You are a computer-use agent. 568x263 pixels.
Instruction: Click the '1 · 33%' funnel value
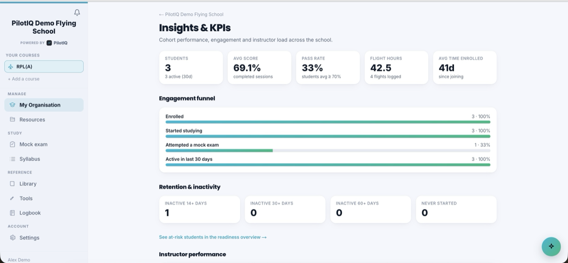(x=482, y=145)
